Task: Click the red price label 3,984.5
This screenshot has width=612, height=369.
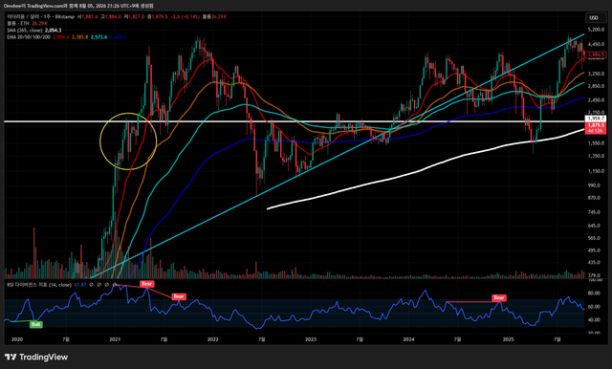Action: pos(596,55)
